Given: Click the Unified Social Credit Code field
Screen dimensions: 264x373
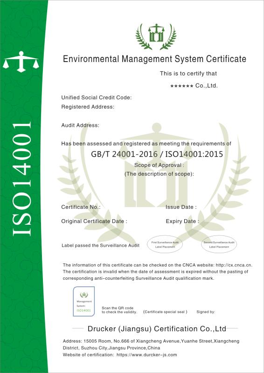Looking at the screenshot, I should pos(97,97).
